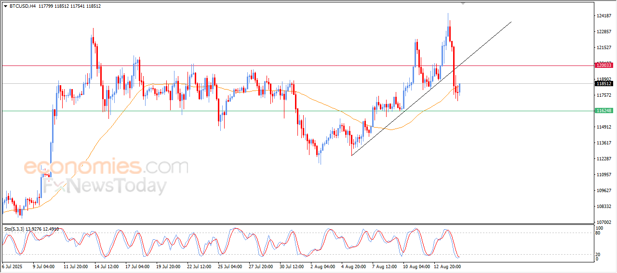617x273 pixels.
Task: Click the stochastic scale value 80
Action: tap(598, 233)
